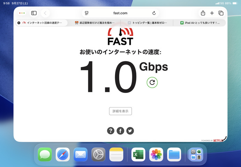Share results on Twitter
This screenshot has height=167, width=241.
click(x=130, y=131)
